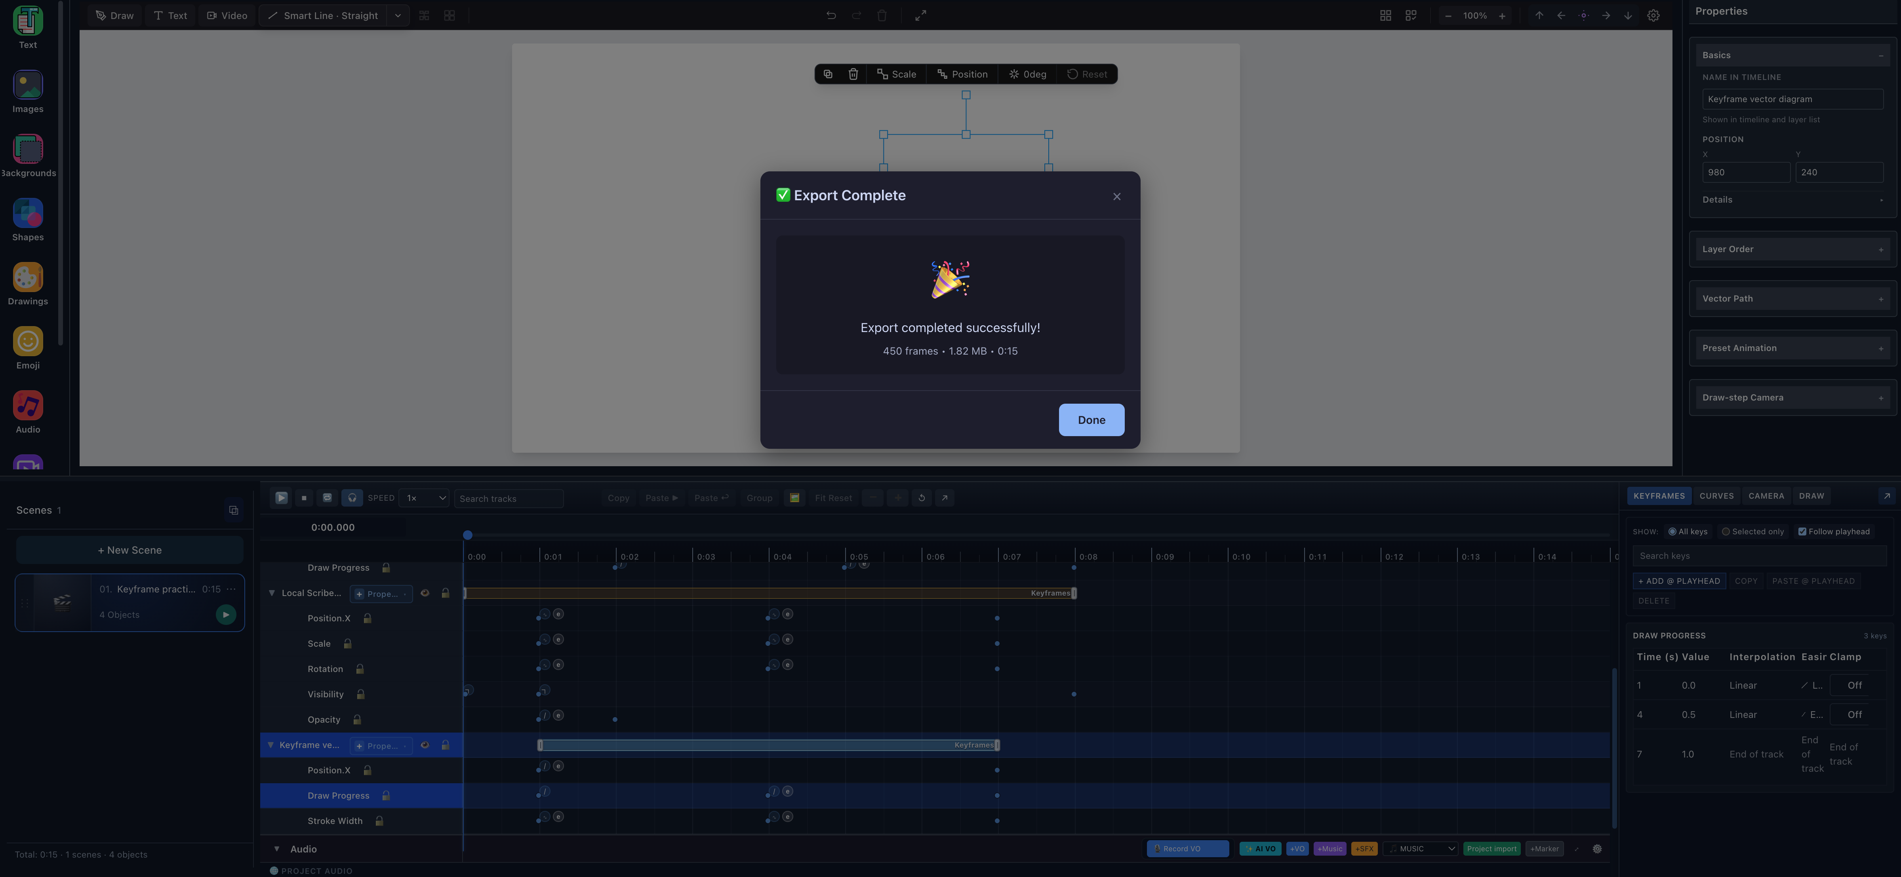Open the Audio library icon
This screenshot has width=1901, height=877.
[28, 406]
